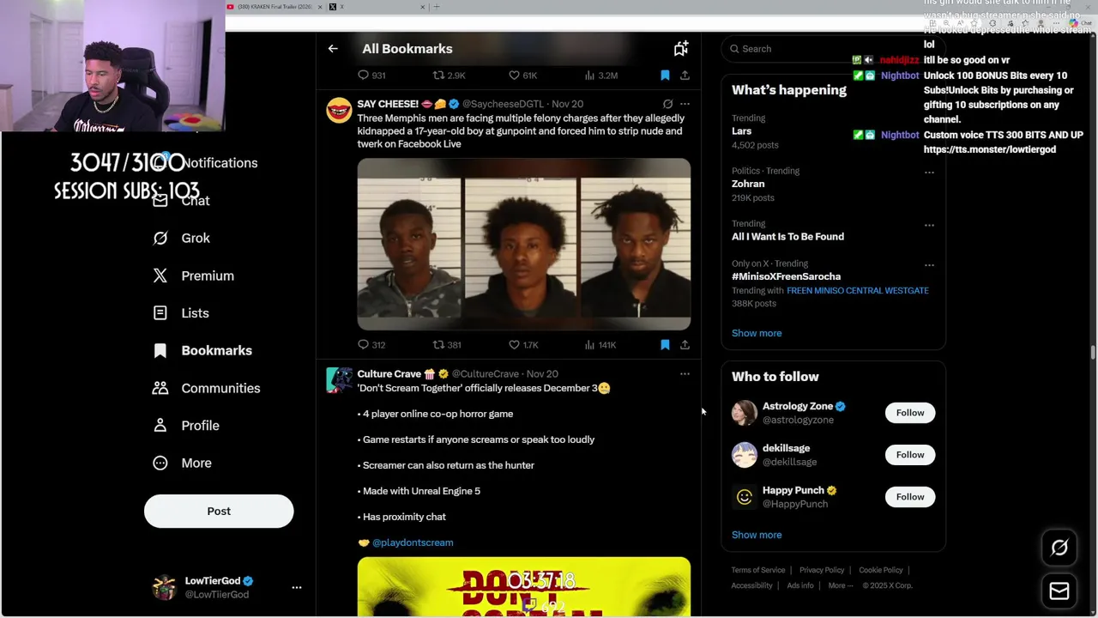Open Chat in sidebar
Viewport: 1098px width, 618px height.
coord(183,201)
